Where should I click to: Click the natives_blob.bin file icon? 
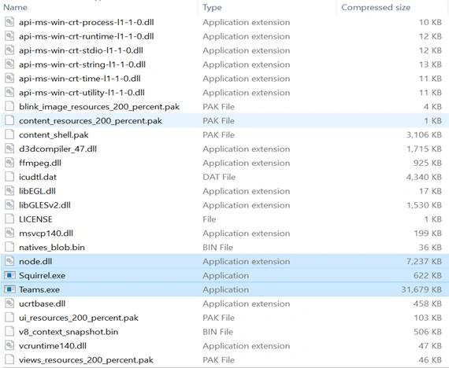pyautogui.click(x=9, y=247)
